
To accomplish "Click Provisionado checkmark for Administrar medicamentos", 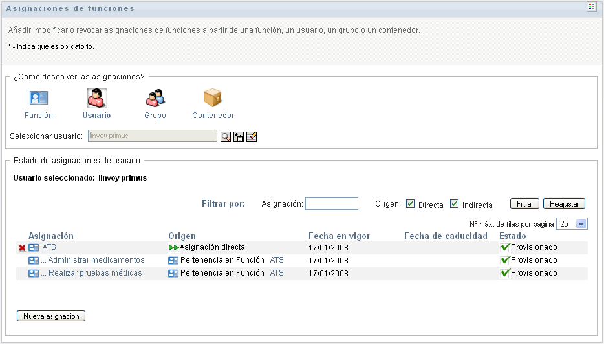I will 505,260.
